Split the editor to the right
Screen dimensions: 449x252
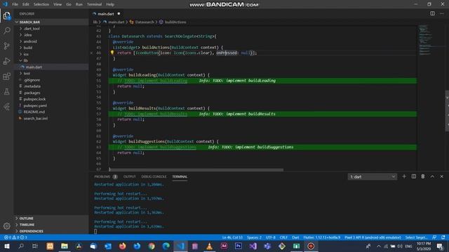432,13
